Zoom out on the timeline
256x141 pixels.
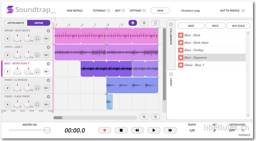click(155, 117)
